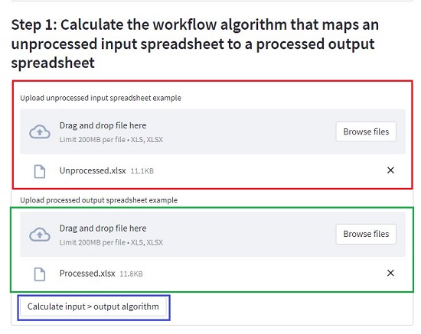Browse files for the processed output spreadsheet

[x=366, y=234]
